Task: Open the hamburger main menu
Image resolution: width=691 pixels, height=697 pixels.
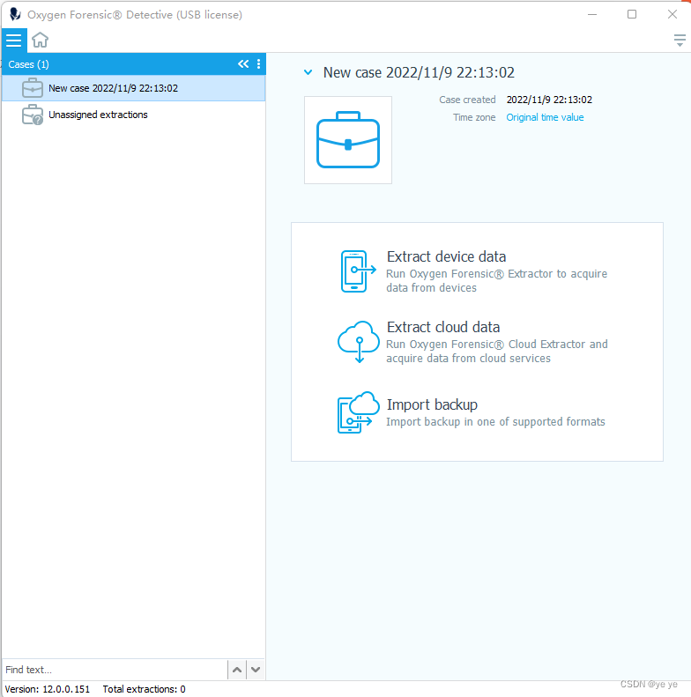Action: tap(14, 41)
